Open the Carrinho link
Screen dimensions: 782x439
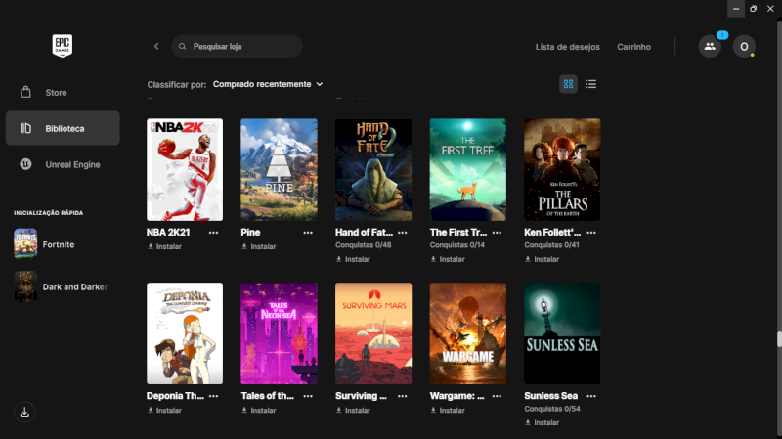coord(633,47)
